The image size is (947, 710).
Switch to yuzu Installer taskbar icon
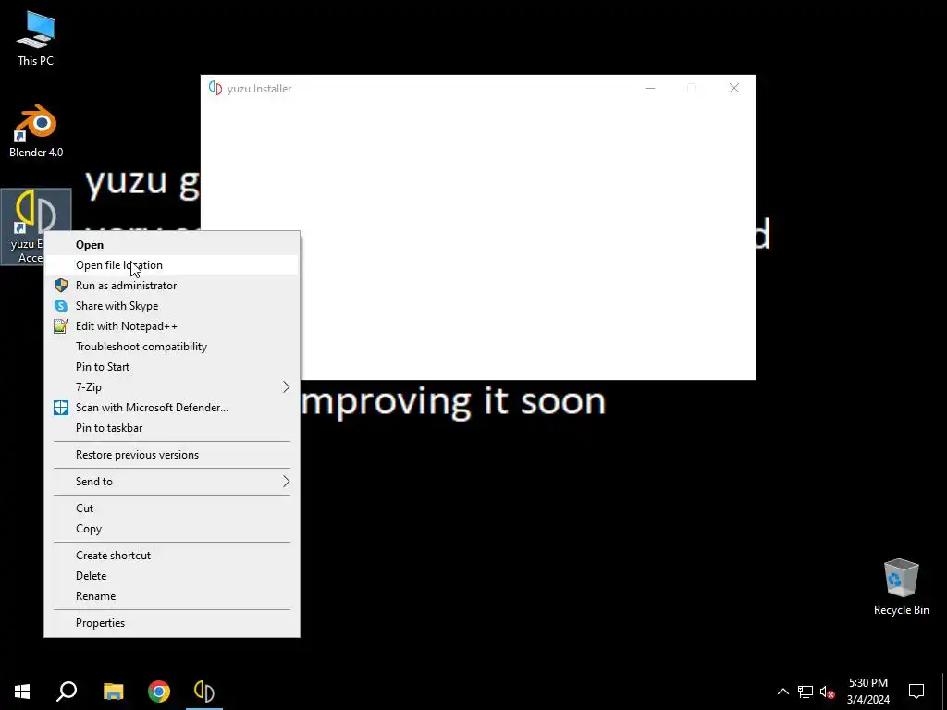(204, 692)
